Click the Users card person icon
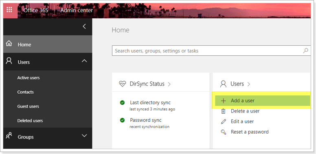The width and height of the screenshot is (316, 154). point(223,84)
